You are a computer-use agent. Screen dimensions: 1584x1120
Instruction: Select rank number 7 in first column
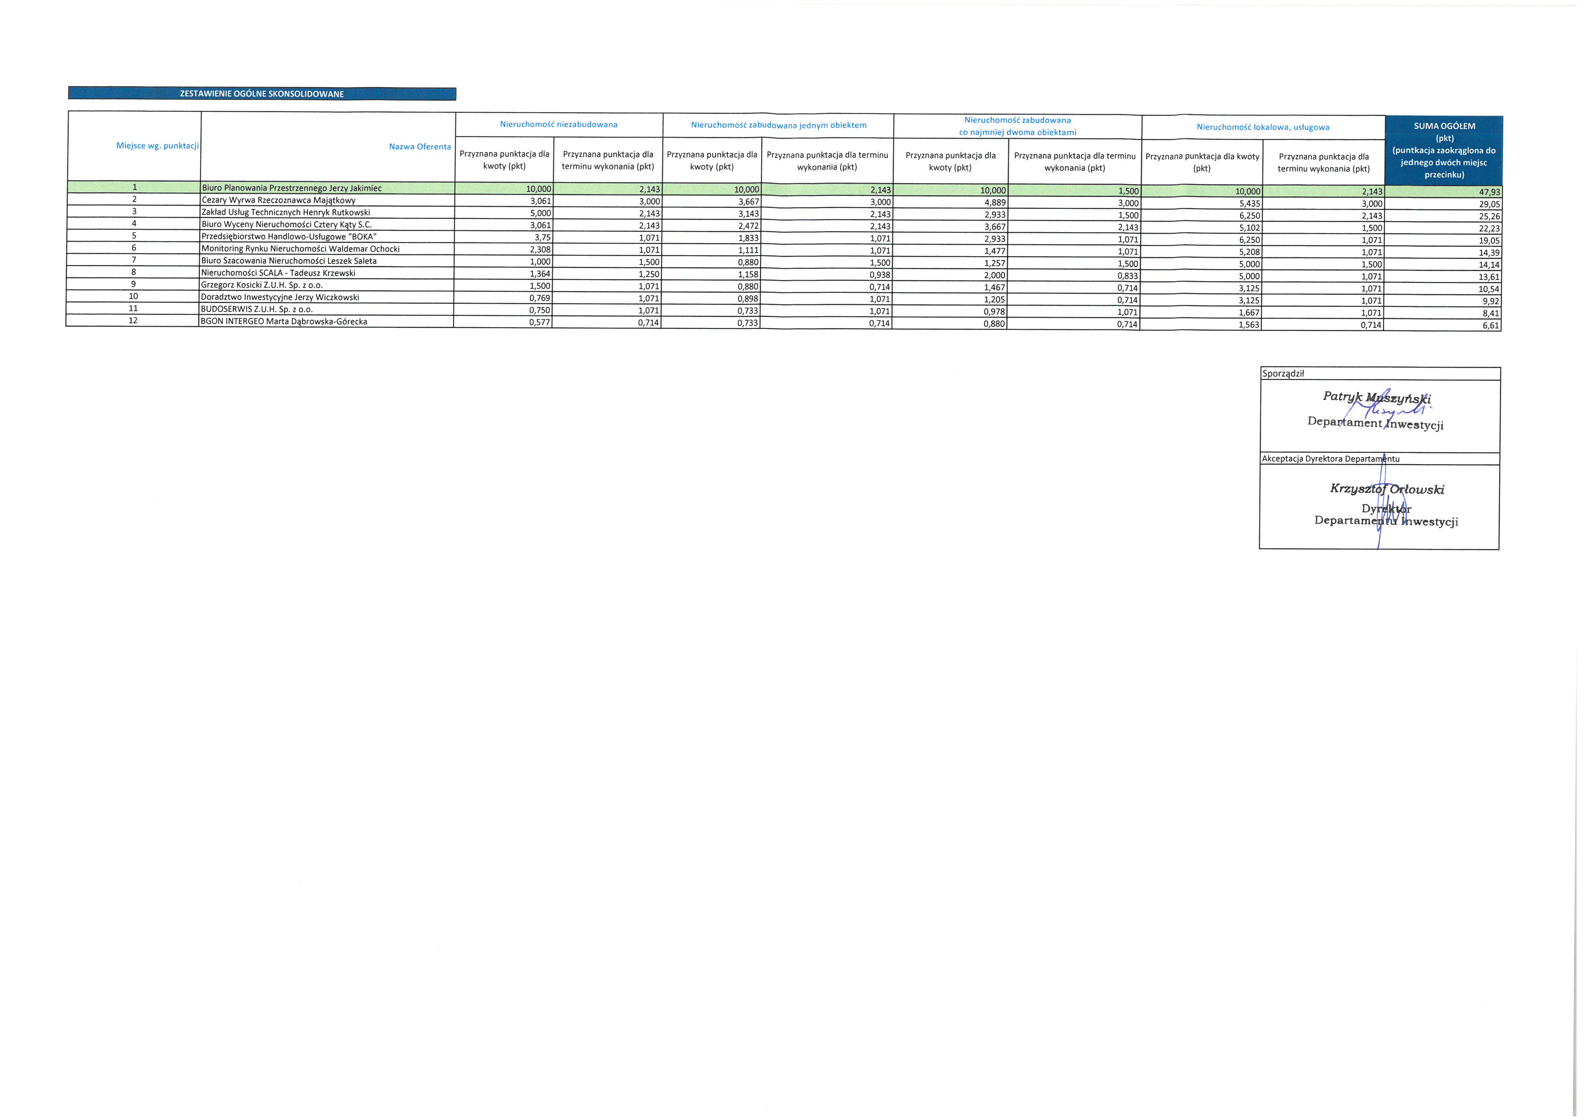(134, 260)
